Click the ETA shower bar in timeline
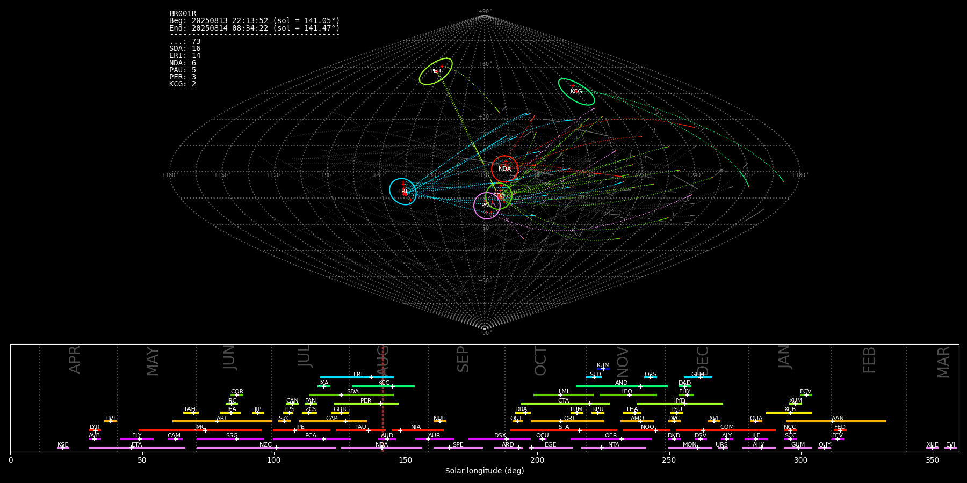This screenshot has width=967, height=483. coord(137,448)
